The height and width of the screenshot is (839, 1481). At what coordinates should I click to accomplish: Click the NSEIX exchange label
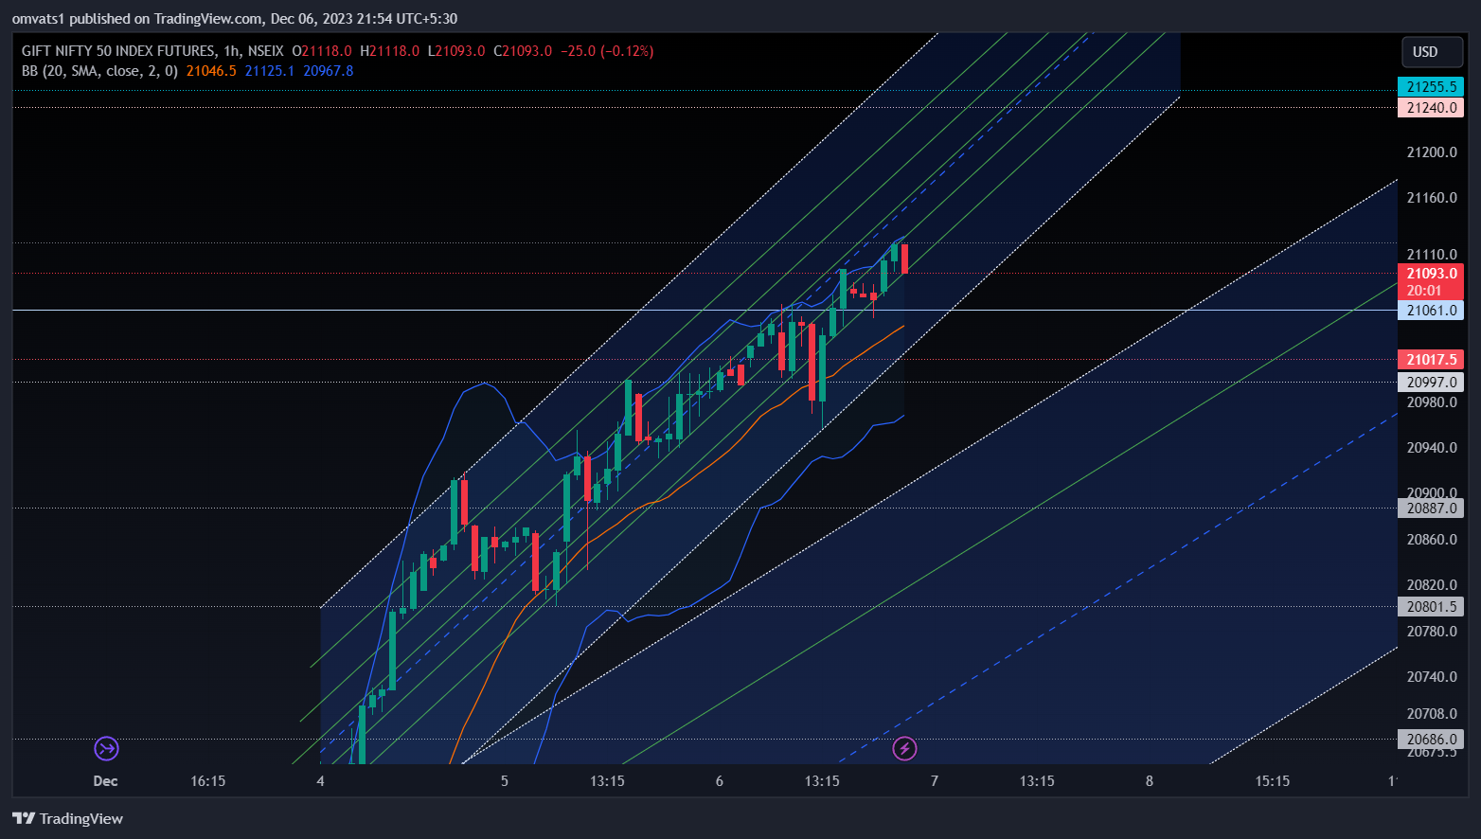coord(266,51)
